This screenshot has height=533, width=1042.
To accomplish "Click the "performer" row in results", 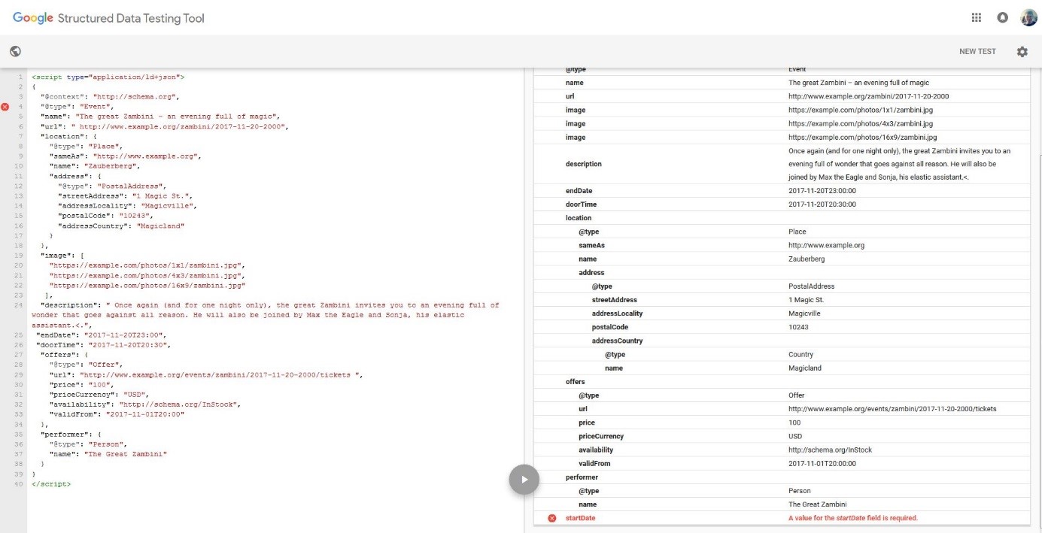I will point(782,477).
